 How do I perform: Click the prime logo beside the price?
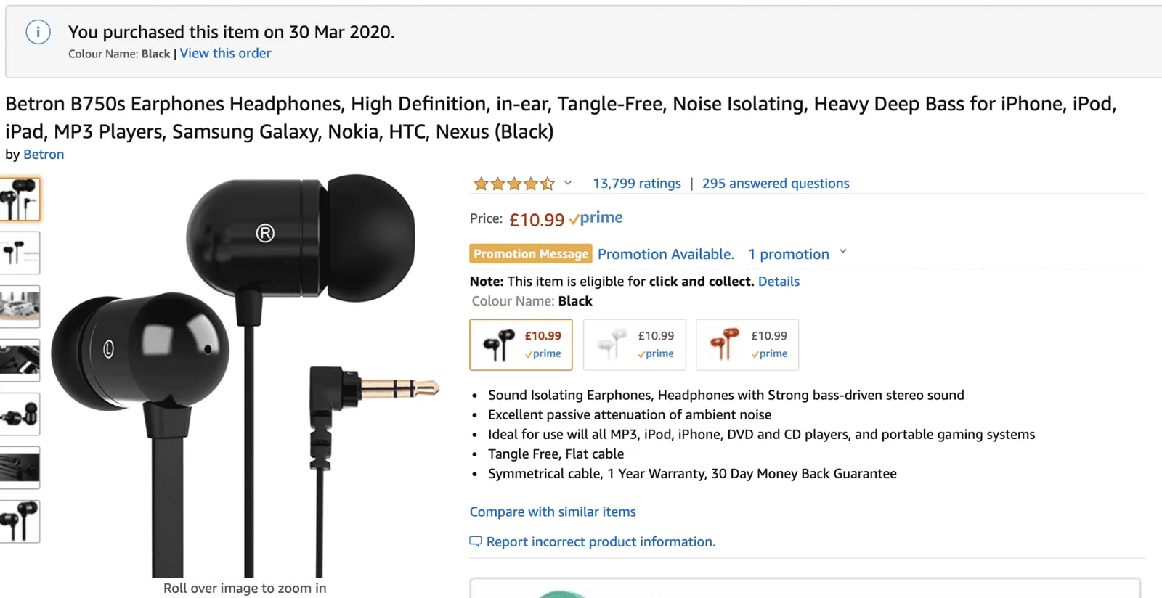(x=596, y=218)
